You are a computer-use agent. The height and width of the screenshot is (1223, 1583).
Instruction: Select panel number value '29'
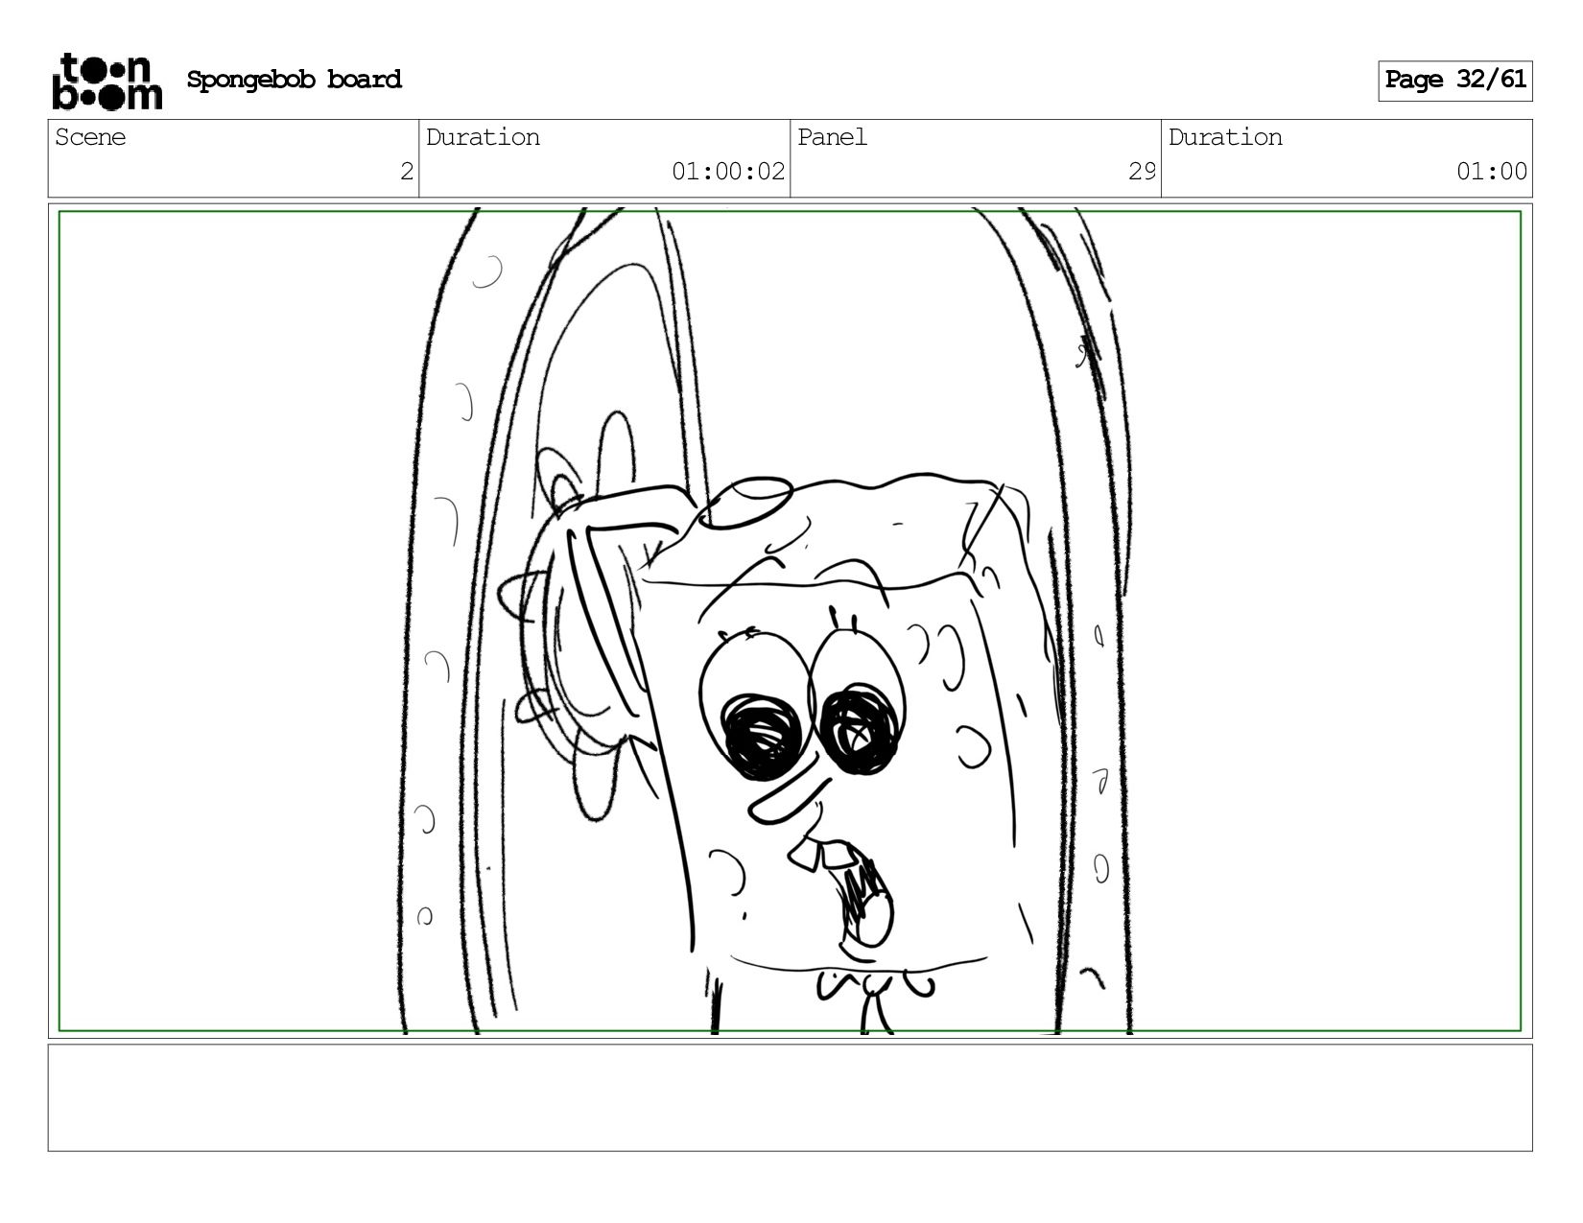[x=1142, y=173]
